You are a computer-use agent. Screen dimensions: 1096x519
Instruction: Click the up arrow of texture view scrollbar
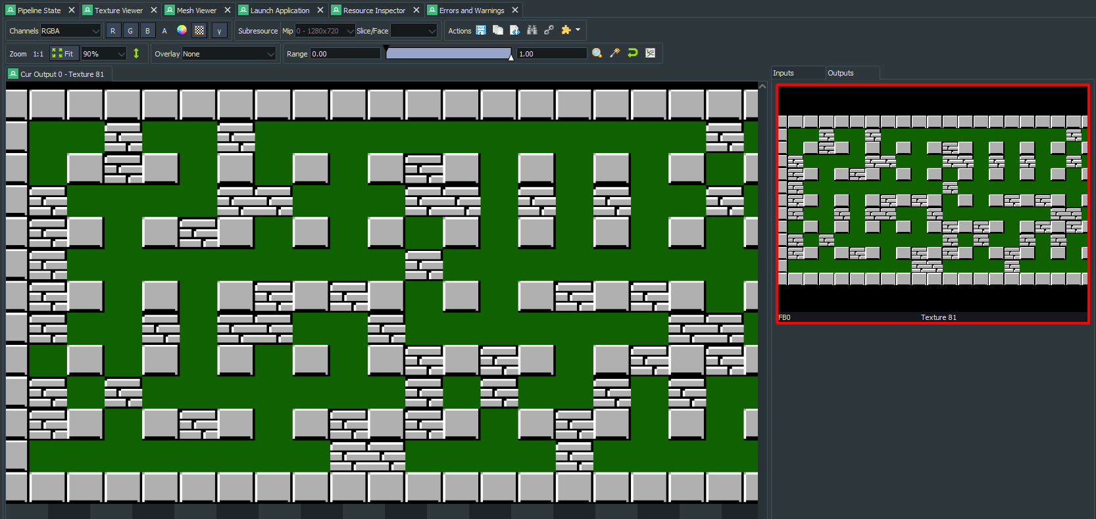click(762, 86)
